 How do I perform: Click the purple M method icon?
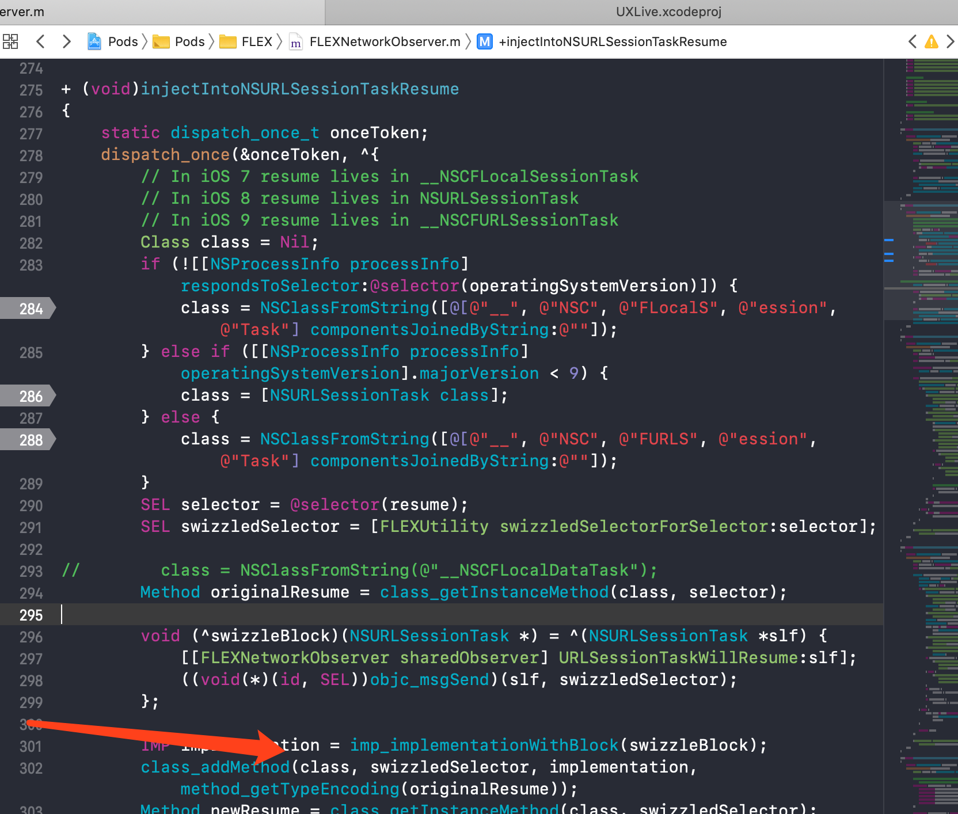coord(484,41)
